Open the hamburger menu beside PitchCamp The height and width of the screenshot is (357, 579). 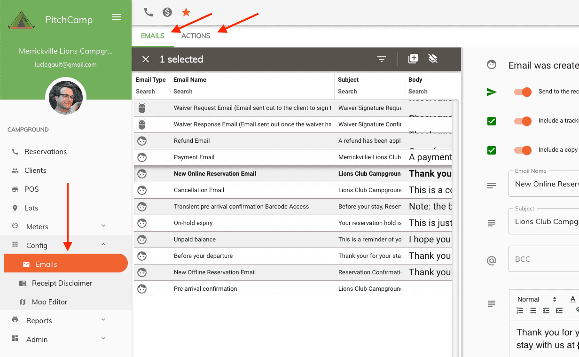117,17
